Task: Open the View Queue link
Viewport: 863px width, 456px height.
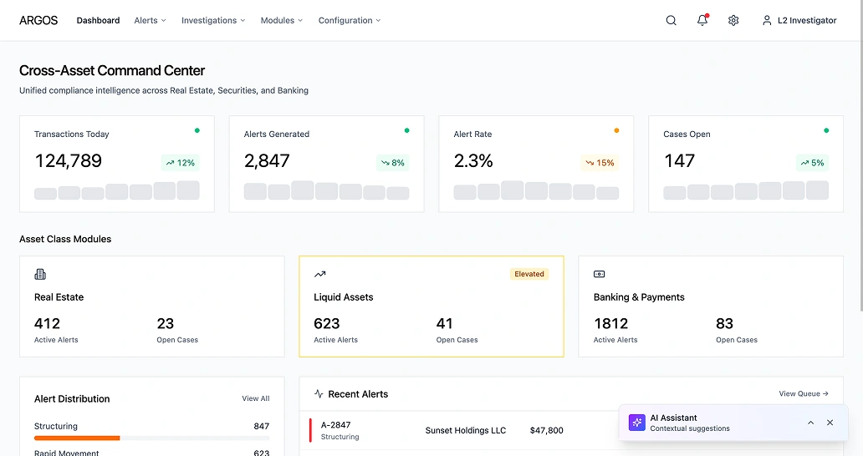Action: (803, 394)
